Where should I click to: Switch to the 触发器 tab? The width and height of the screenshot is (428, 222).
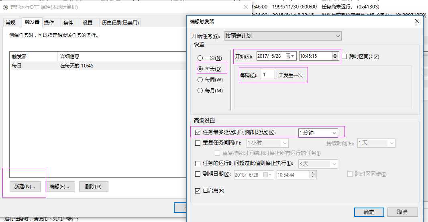pos(32,22)
